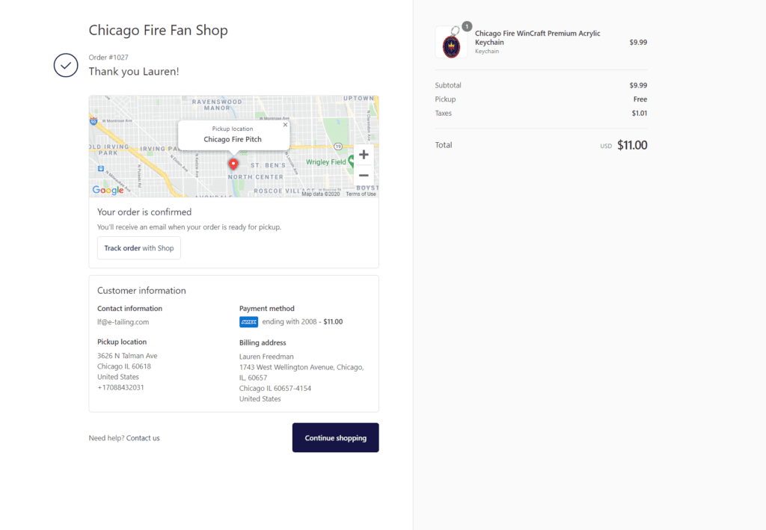Click the Order #1027 text

click(x=108, y=57)
